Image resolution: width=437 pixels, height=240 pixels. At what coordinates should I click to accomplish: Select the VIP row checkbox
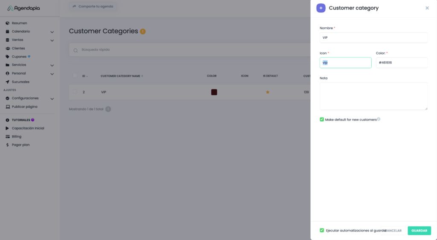(75, 92)
